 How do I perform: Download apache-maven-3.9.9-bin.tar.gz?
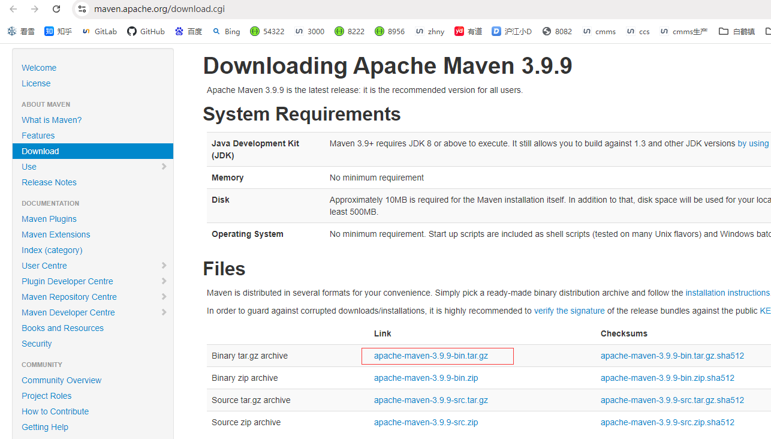[x=431, y=356]
